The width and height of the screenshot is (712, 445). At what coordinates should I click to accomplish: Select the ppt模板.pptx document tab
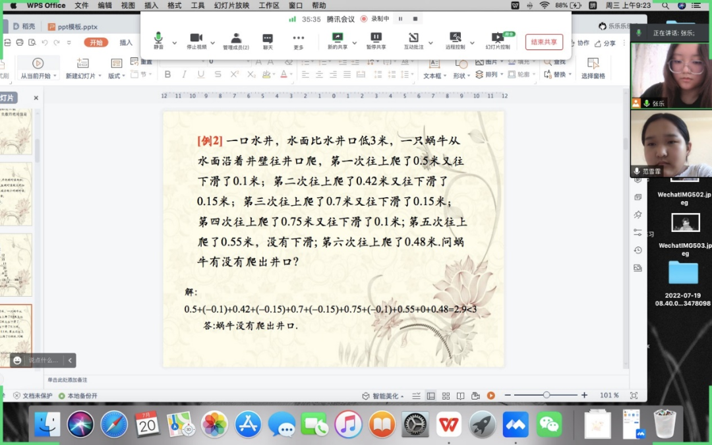73,27
